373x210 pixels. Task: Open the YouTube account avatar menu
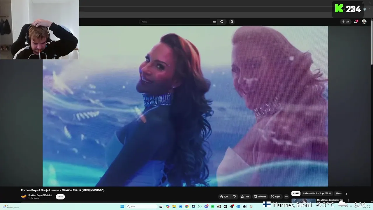[364, 22]
